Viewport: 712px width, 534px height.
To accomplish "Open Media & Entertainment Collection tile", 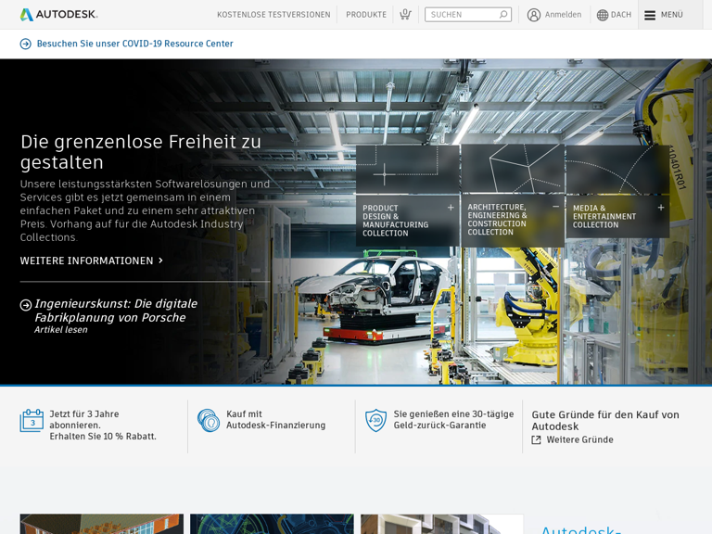I will tap(617, 192).
